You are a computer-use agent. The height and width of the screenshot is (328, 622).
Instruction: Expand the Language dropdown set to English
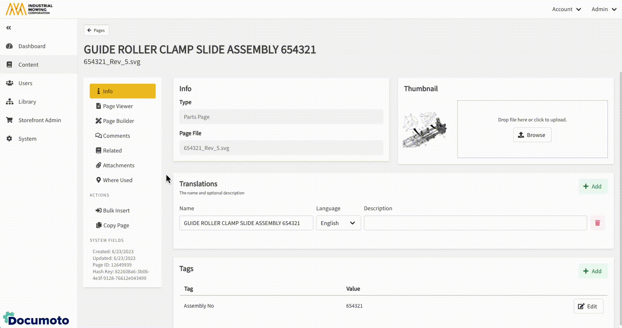338,223
